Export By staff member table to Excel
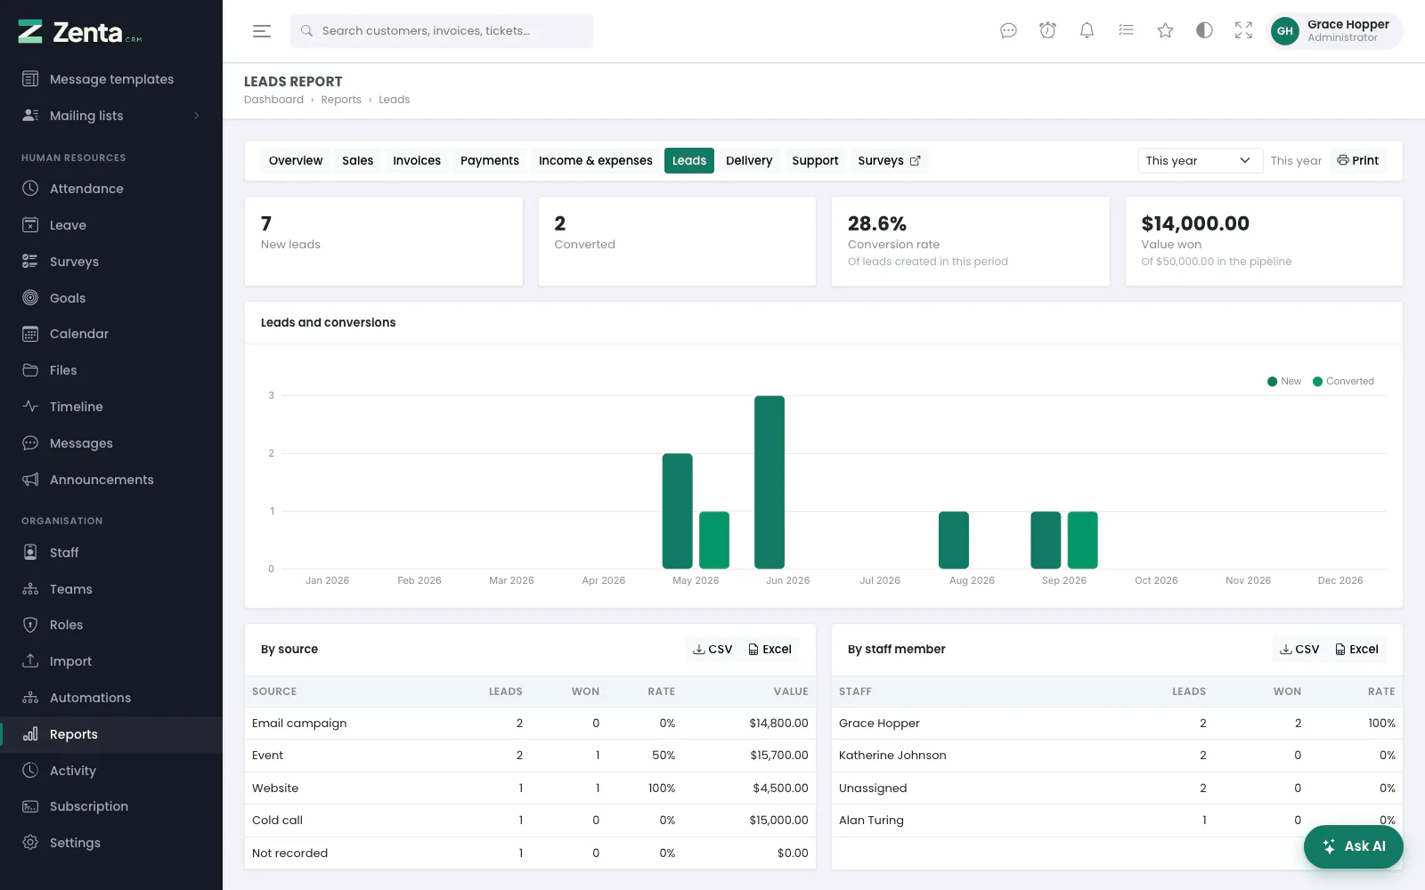Image resolution: width=1425 pixels, height=890 pixels. coord(1357,650)
